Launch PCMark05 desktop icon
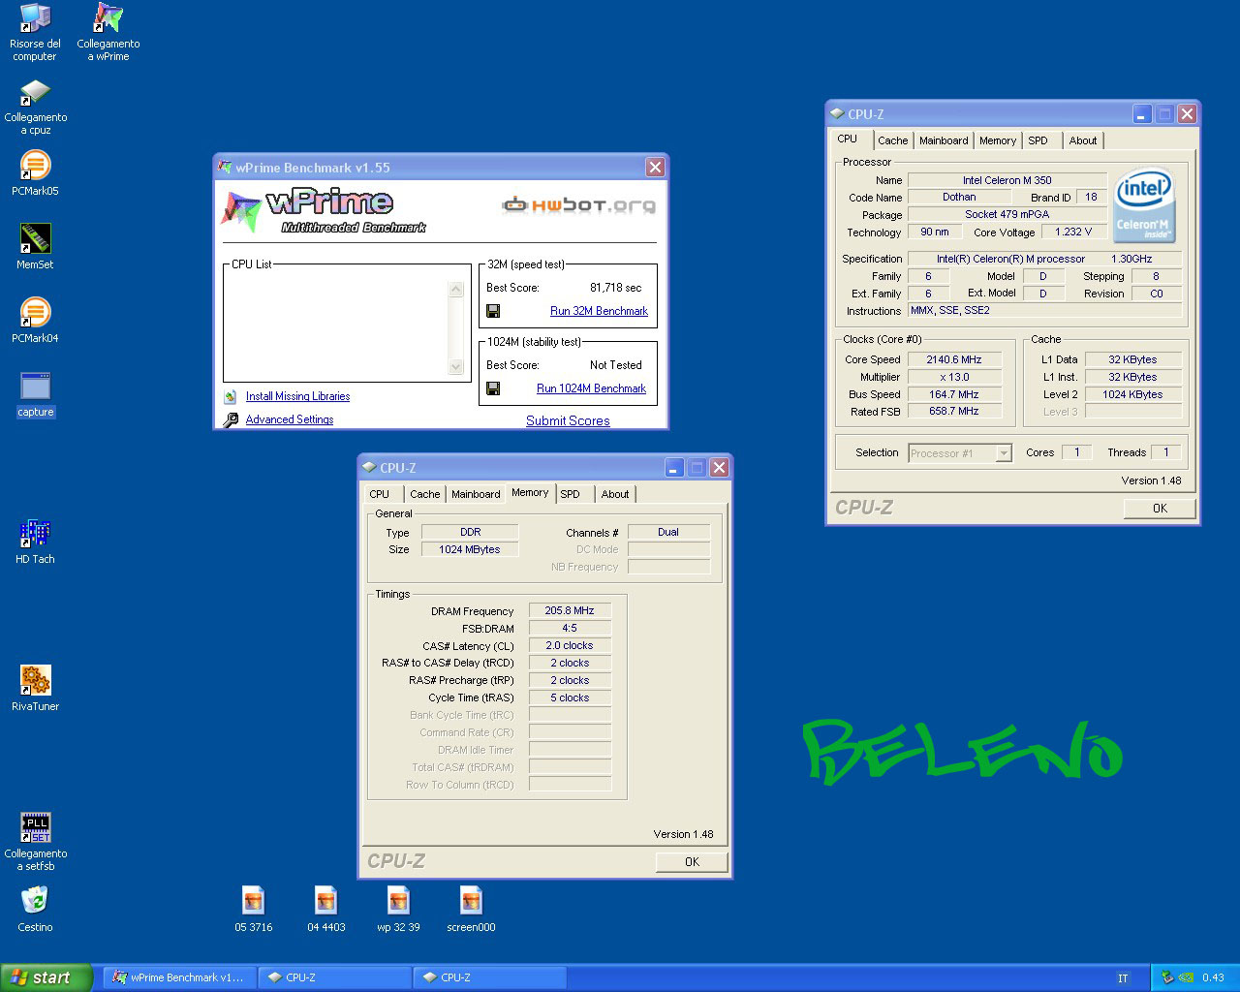 35,173
